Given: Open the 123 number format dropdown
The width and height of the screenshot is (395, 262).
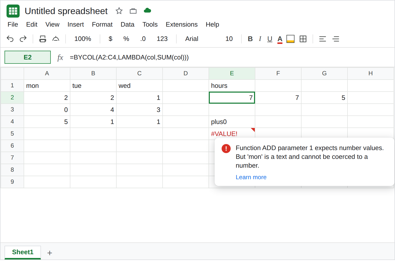Looking at the screenshot, I should coord(162,39).
